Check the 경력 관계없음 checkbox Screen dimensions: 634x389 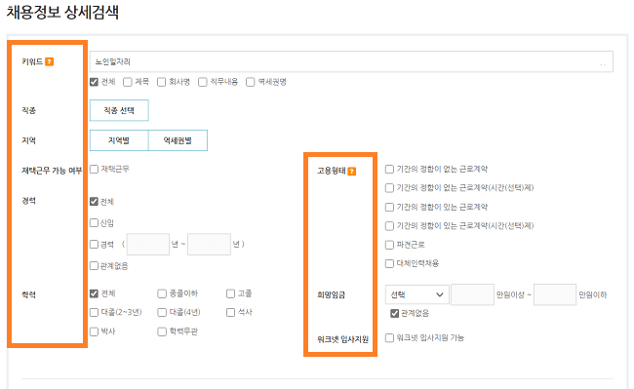coord(94,265)
